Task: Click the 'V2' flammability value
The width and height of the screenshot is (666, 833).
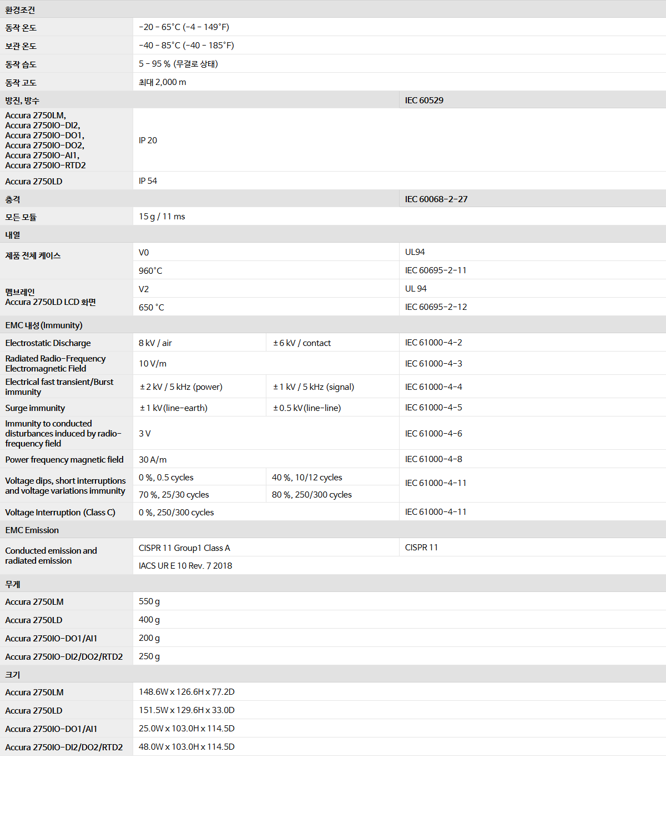Action: [x=144, y=289]
